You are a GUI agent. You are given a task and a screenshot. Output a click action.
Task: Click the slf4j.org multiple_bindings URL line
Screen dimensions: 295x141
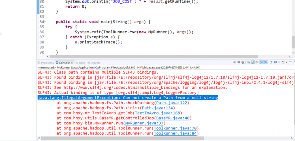[x=132, y=87]
